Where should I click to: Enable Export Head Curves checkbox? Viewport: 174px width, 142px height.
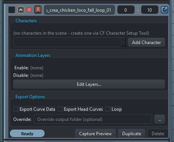click(80, 109)
